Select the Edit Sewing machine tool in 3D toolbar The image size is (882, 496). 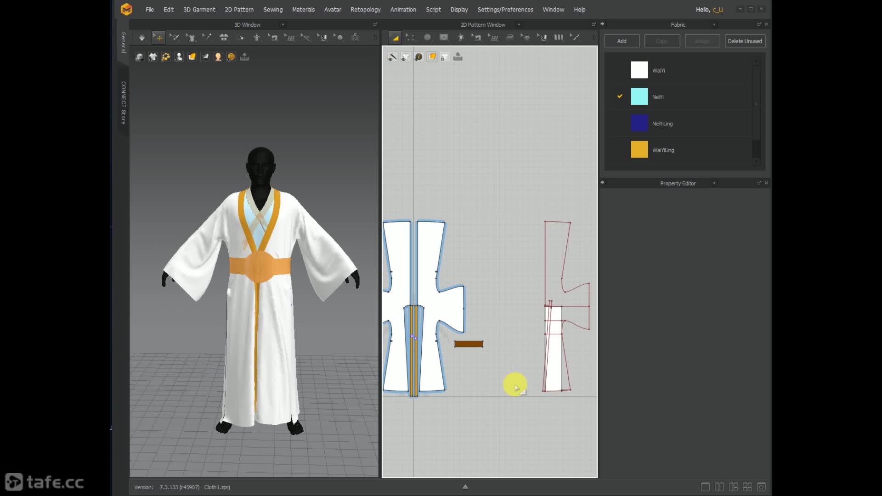click(x=273, y=38)
